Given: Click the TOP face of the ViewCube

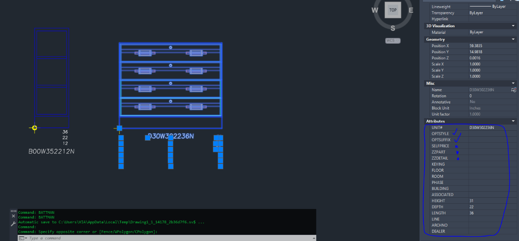Looking at the screenshot, I should coord(393,10).
